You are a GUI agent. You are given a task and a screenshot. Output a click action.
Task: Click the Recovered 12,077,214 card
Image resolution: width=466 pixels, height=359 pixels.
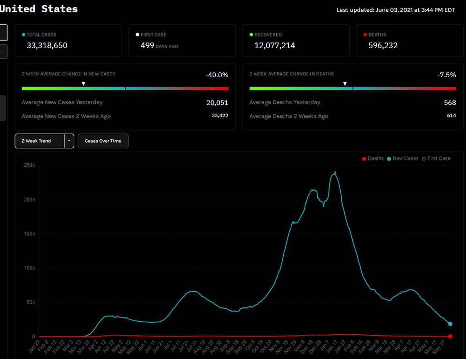tap(295, 41)
